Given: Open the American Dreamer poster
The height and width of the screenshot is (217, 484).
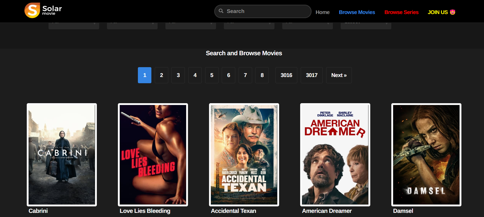Looking at the screenshot, I should [335, 155].
